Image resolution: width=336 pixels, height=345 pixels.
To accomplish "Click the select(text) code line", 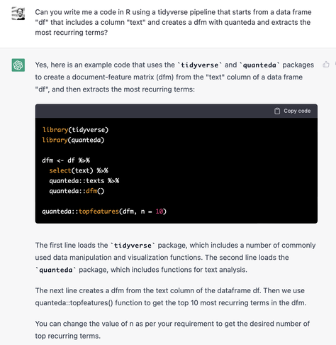I will click(79, 170).
